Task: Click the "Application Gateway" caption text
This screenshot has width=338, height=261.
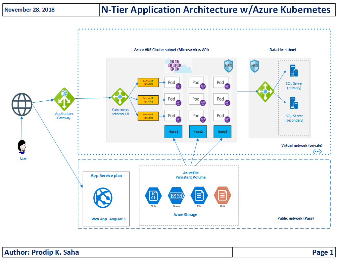Action: pos(64,116)
